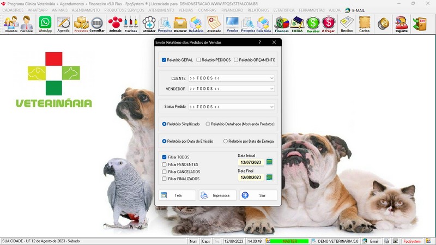
Task: Open the FINANCEIRO menu
Action: tap(232, 10)
